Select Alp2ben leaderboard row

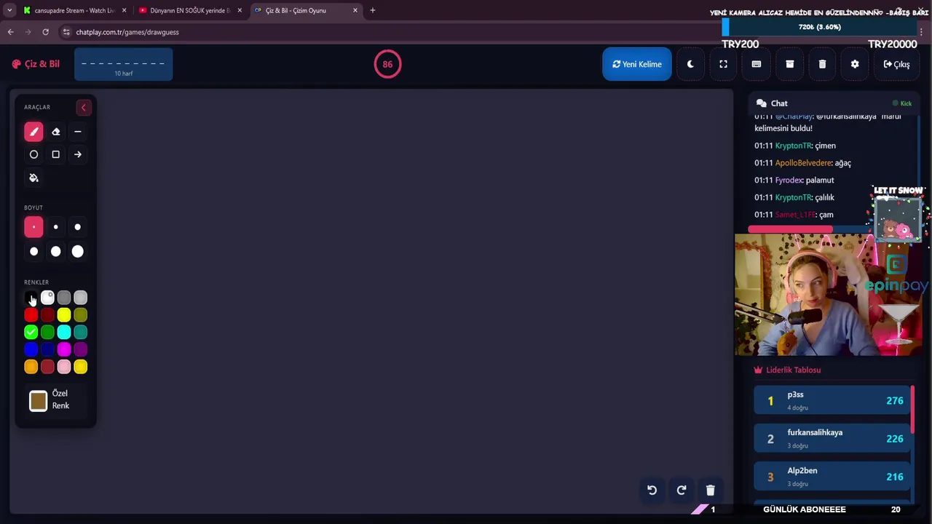(832, 477)
